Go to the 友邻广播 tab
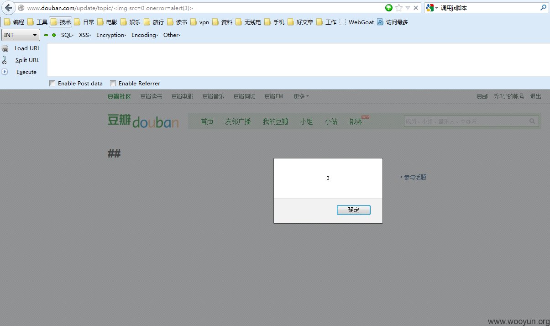This screenshot has height=326, width=550. point(238,121)
